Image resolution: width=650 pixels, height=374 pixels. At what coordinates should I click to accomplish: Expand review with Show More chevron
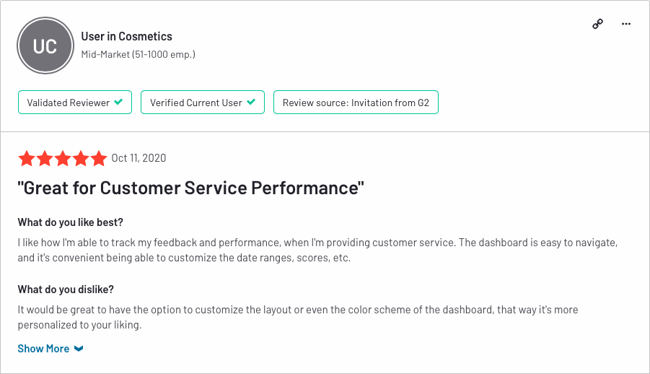(79, 349)
